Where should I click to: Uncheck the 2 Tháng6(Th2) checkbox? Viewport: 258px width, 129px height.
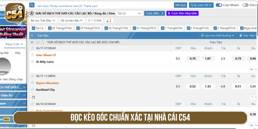188,28
